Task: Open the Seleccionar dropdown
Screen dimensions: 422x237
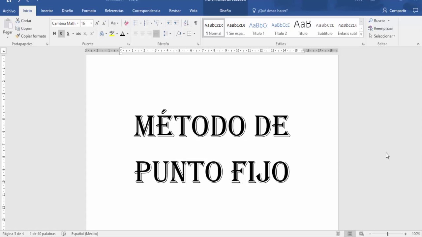Action: point(382,36)
